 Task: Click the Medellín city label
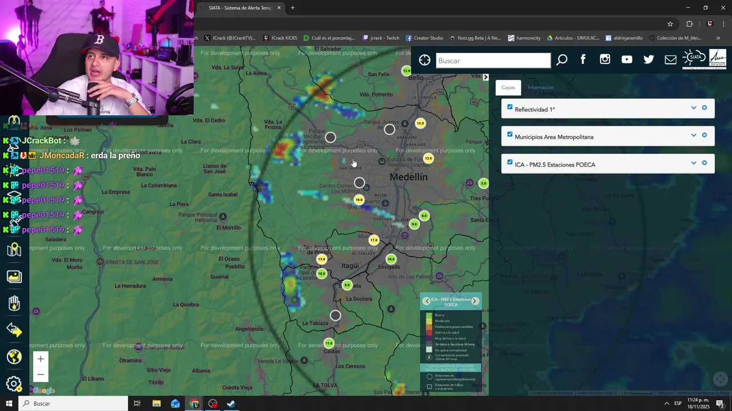[x=408, y=177]
